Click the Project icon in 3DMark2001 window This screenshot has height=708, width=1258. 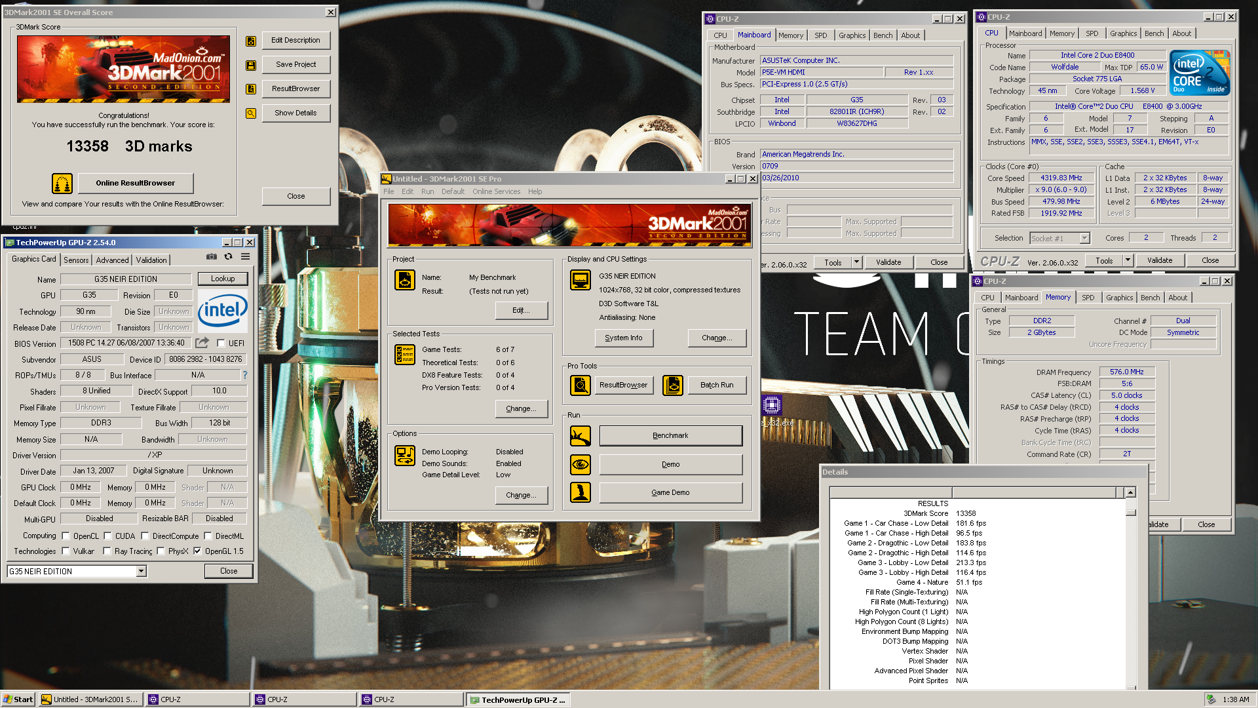405,280
